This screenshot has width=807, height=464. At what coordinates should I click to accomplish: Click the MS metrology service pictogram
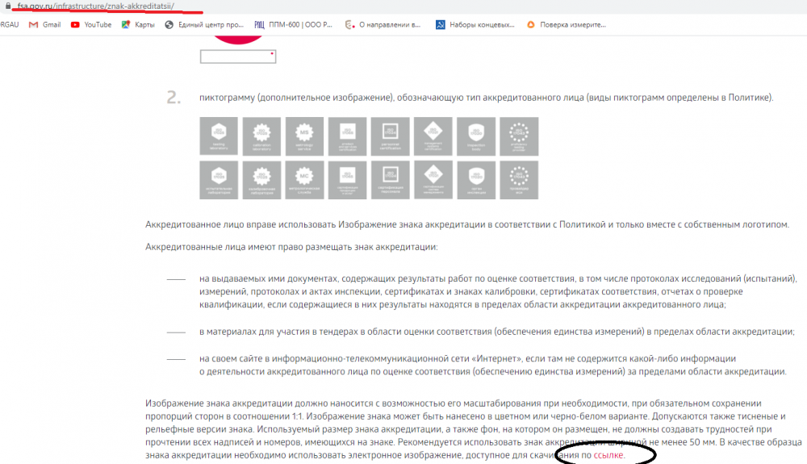point(305,136)
